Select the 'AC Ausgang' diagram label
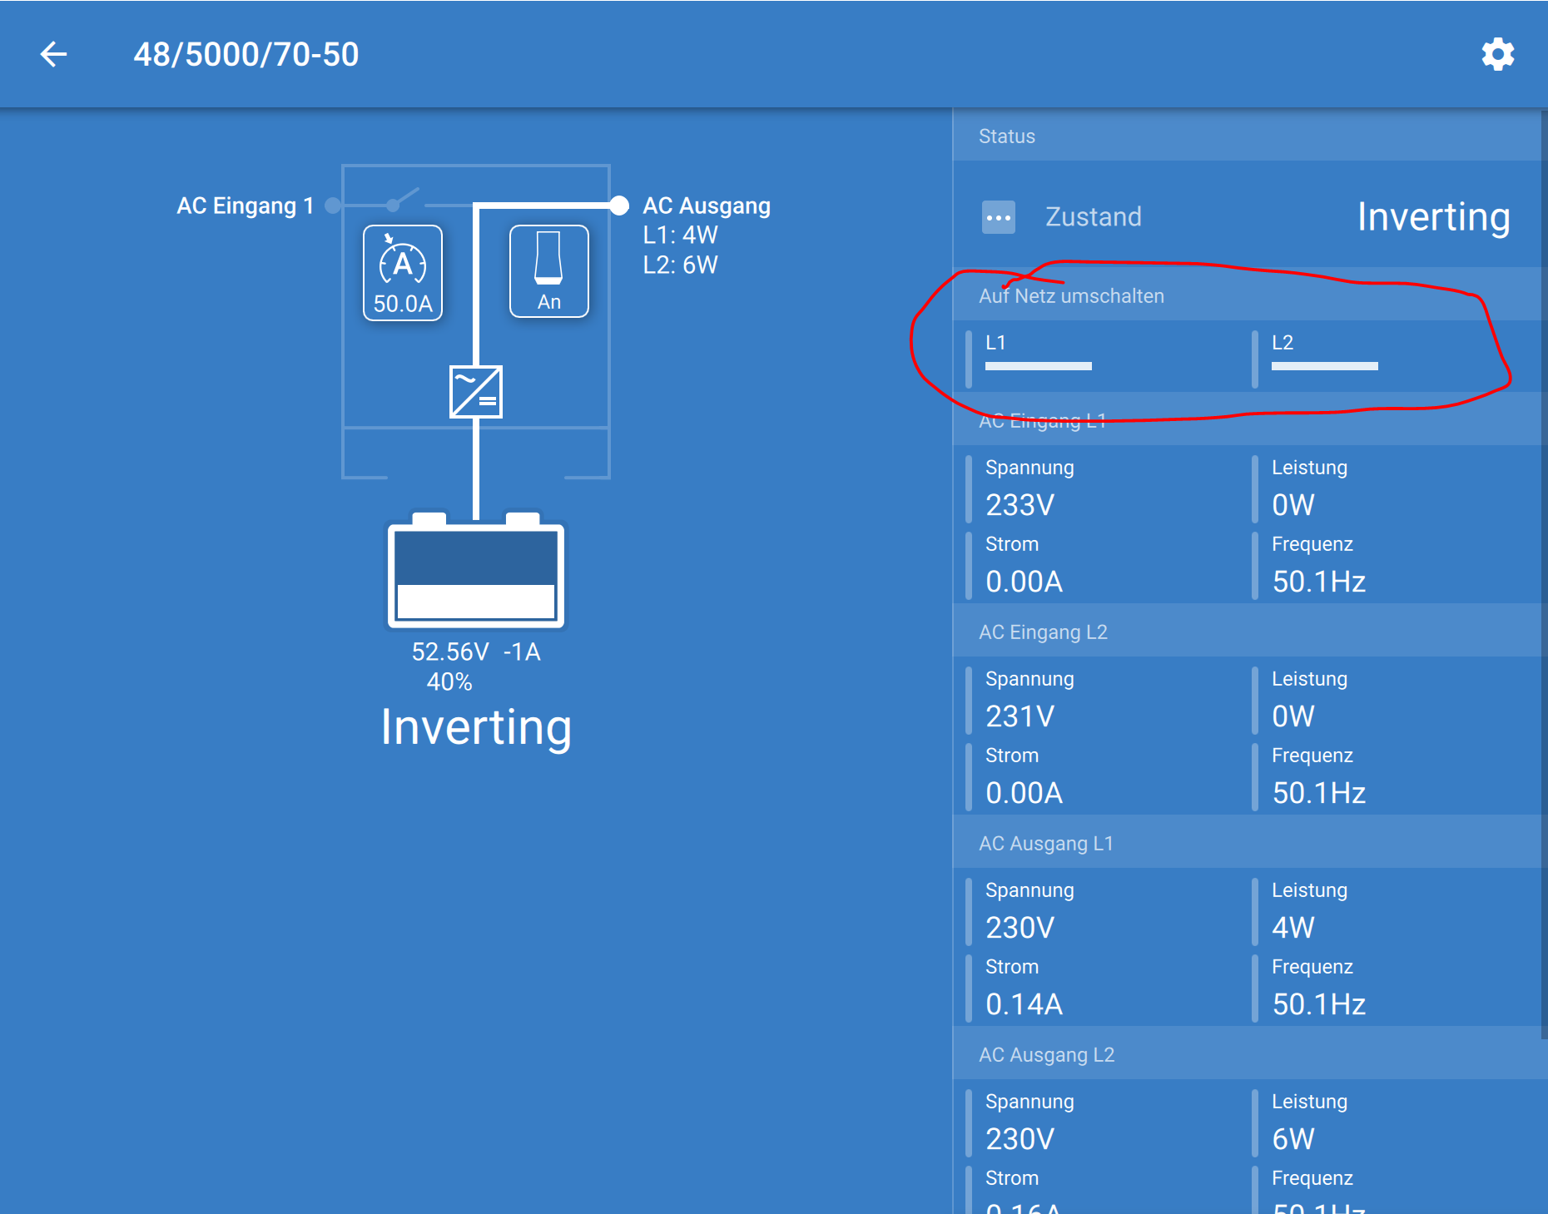1548x1214 pixels. pyautogui.click(x=707, y=206)
